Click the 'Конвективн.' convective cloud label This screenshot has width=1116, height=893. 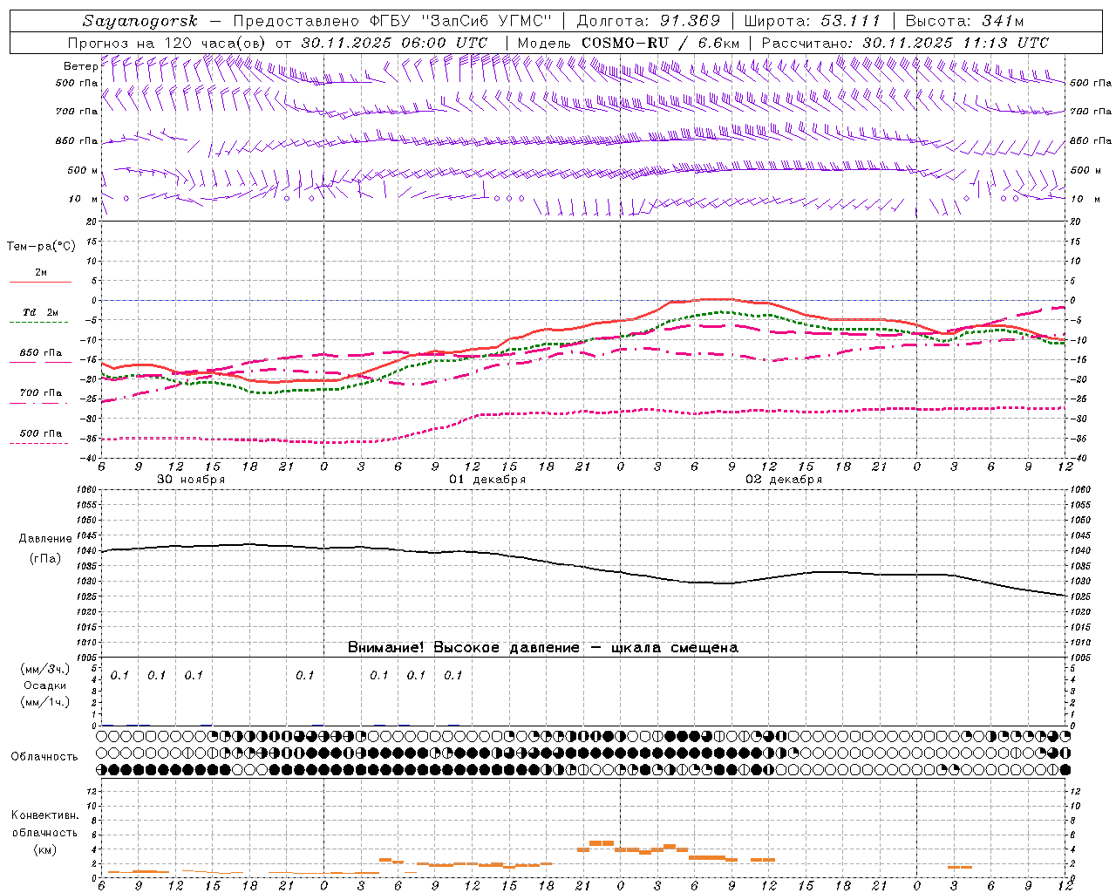tap(44, 815)
